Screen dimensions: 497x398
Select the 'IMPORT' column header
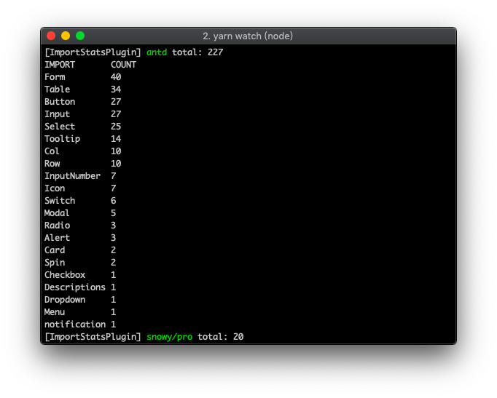pyautogui.click(x=60, y=65)
